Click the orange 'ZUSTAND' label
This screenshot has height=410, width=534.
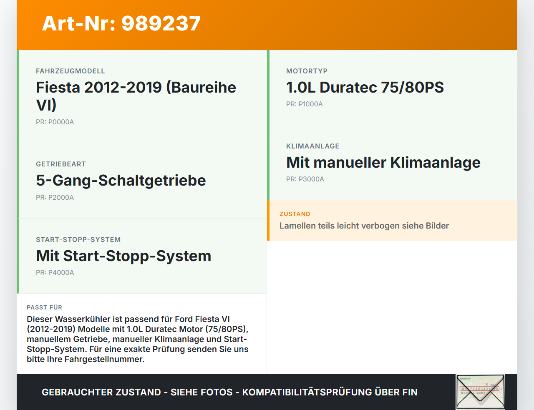295,214
